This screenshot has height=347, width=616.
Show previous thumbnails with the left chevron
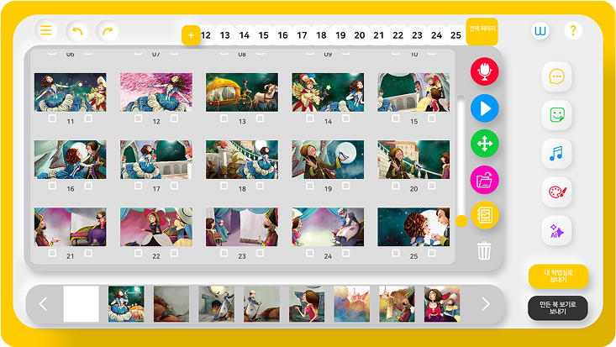click(x=43, y=304)
